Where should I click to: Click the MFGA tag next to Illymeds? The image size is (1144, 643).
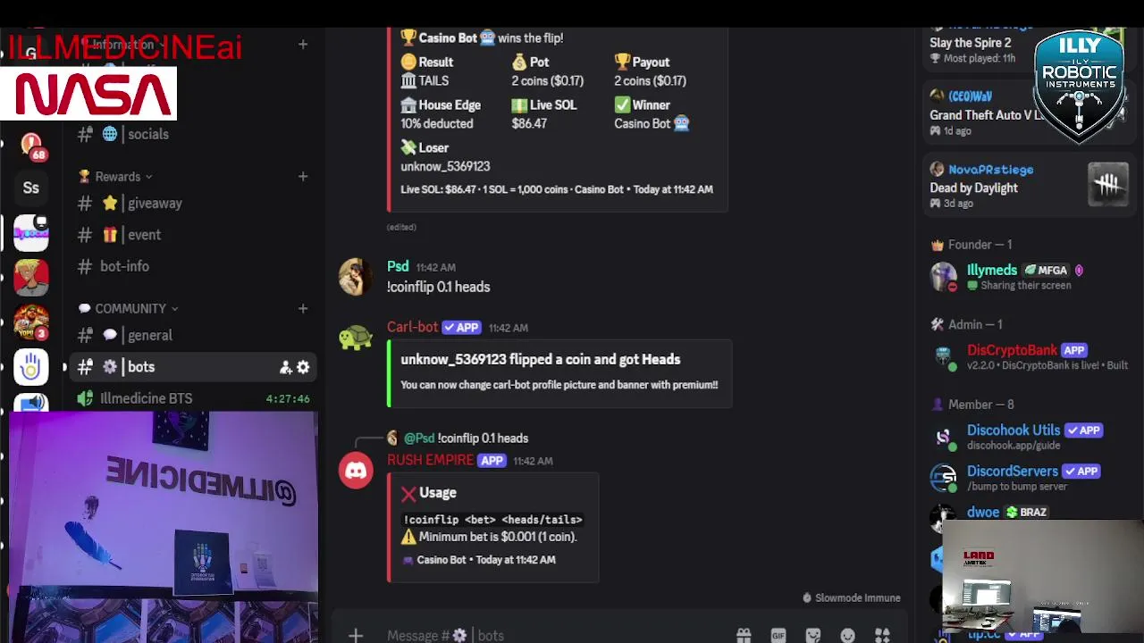[1046, 270]
